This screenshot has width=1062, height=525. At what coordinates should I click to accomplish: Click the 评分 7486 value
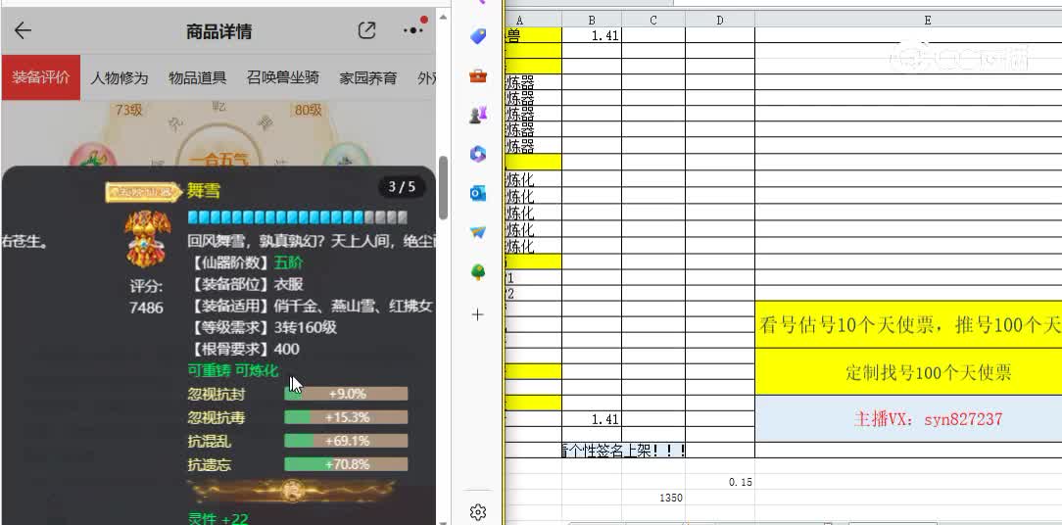tap(146, 308)
